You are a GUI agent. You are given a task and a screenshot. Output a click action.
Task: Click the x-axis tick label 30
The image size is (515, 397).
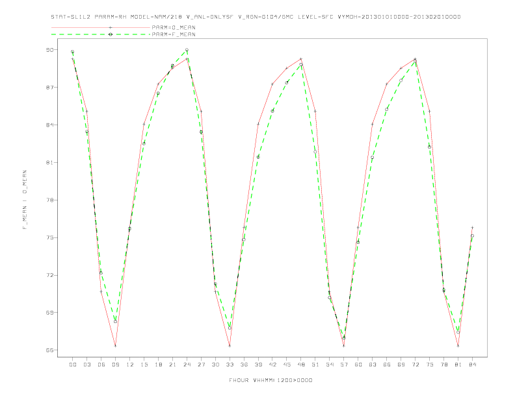(215, 365)
